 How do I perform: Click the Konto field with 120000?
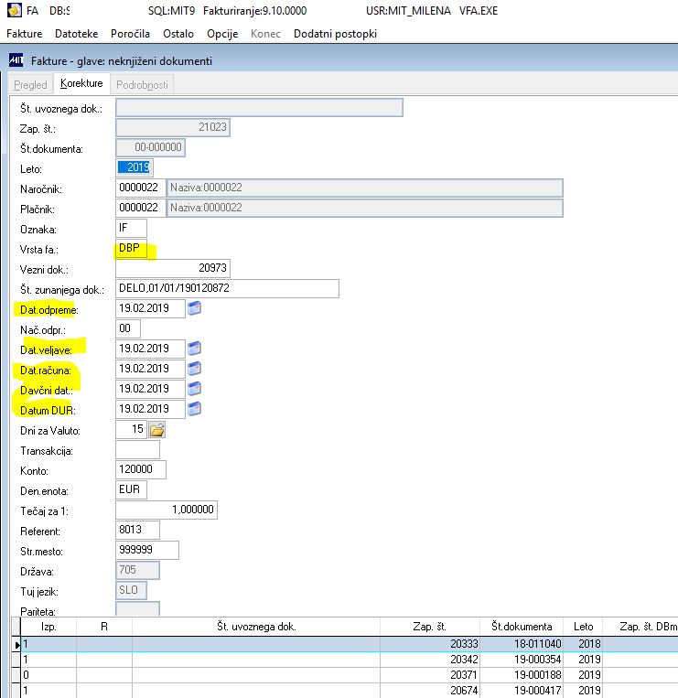(x=141, y=469)
